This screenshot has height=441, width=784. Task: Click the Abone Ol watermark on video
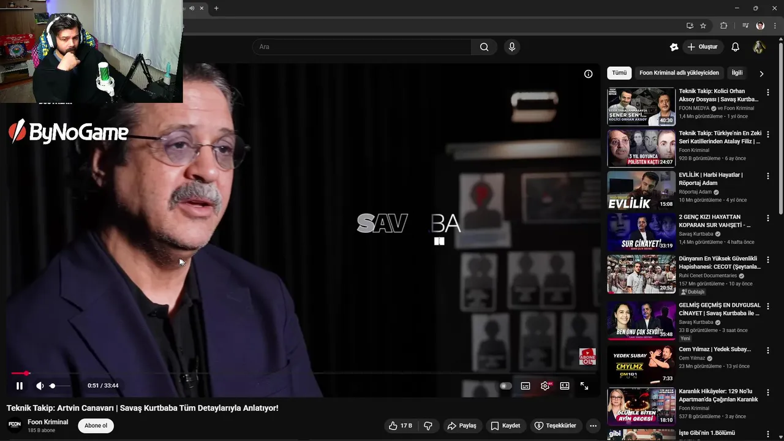(x=587, y=356)
